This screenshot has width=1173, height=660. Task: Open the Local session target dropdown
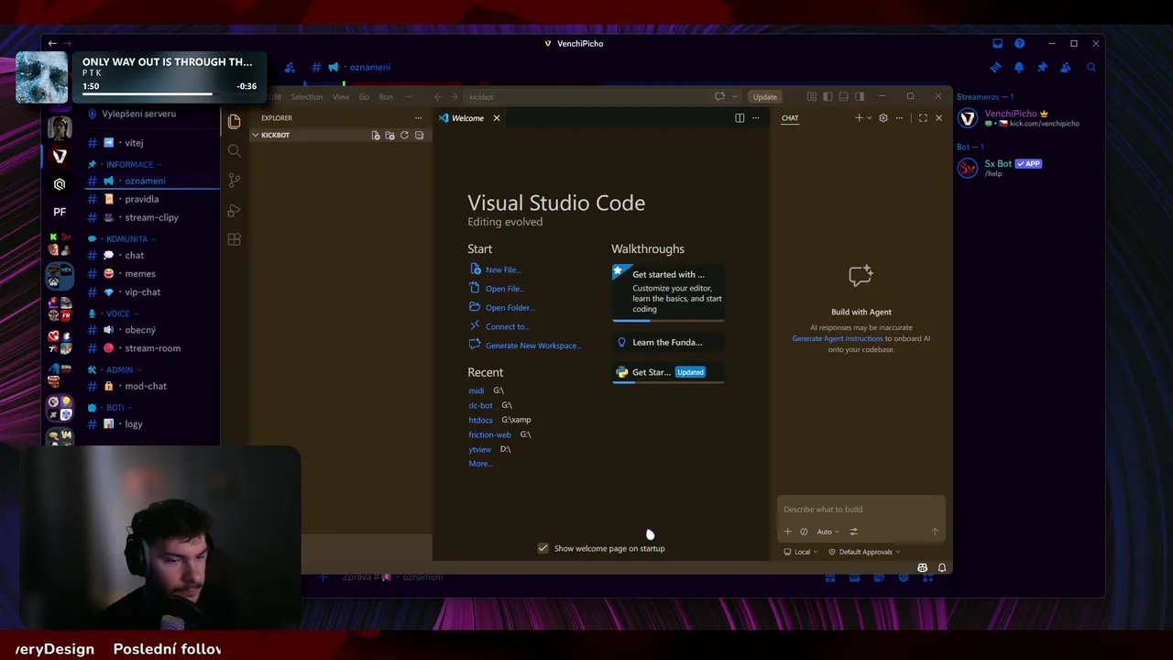pyautogui.click(x=801, y=552)
